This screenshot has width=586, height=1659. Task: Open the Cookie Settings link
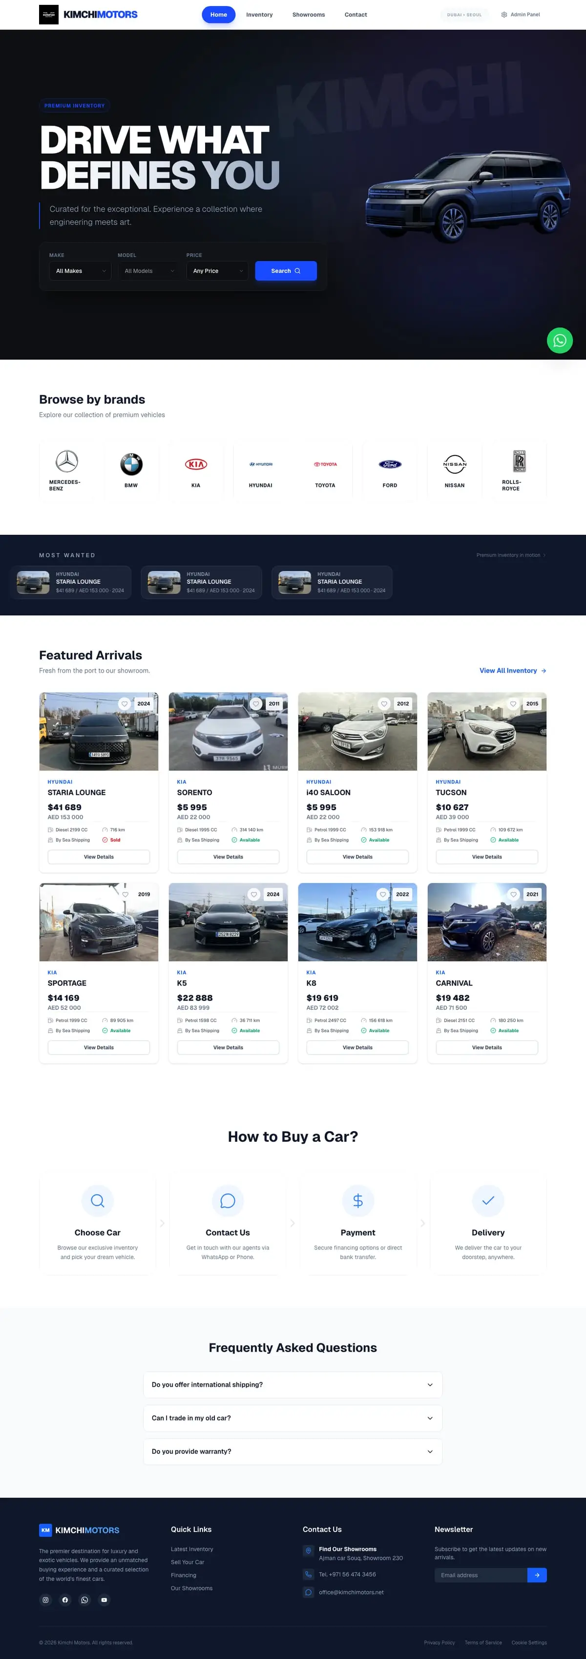click(529, 1643)
